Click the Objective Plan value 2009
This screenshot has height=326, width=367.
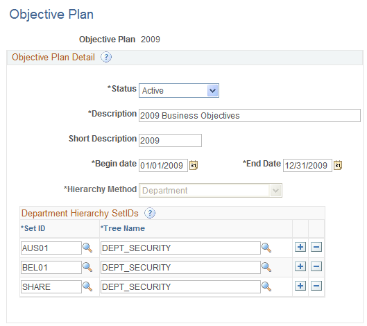[151, 40]
